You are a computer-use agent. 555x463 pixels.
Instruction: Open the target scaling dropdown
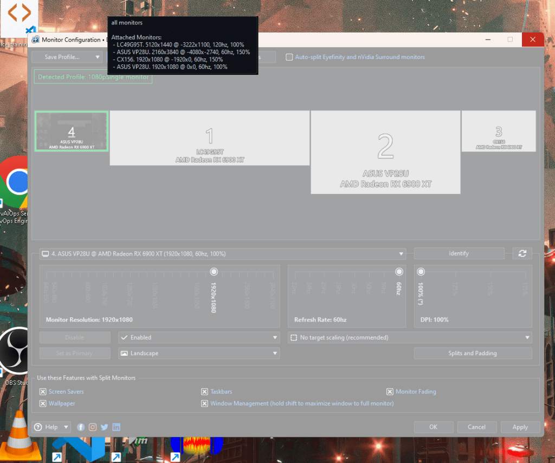[410, 337]
